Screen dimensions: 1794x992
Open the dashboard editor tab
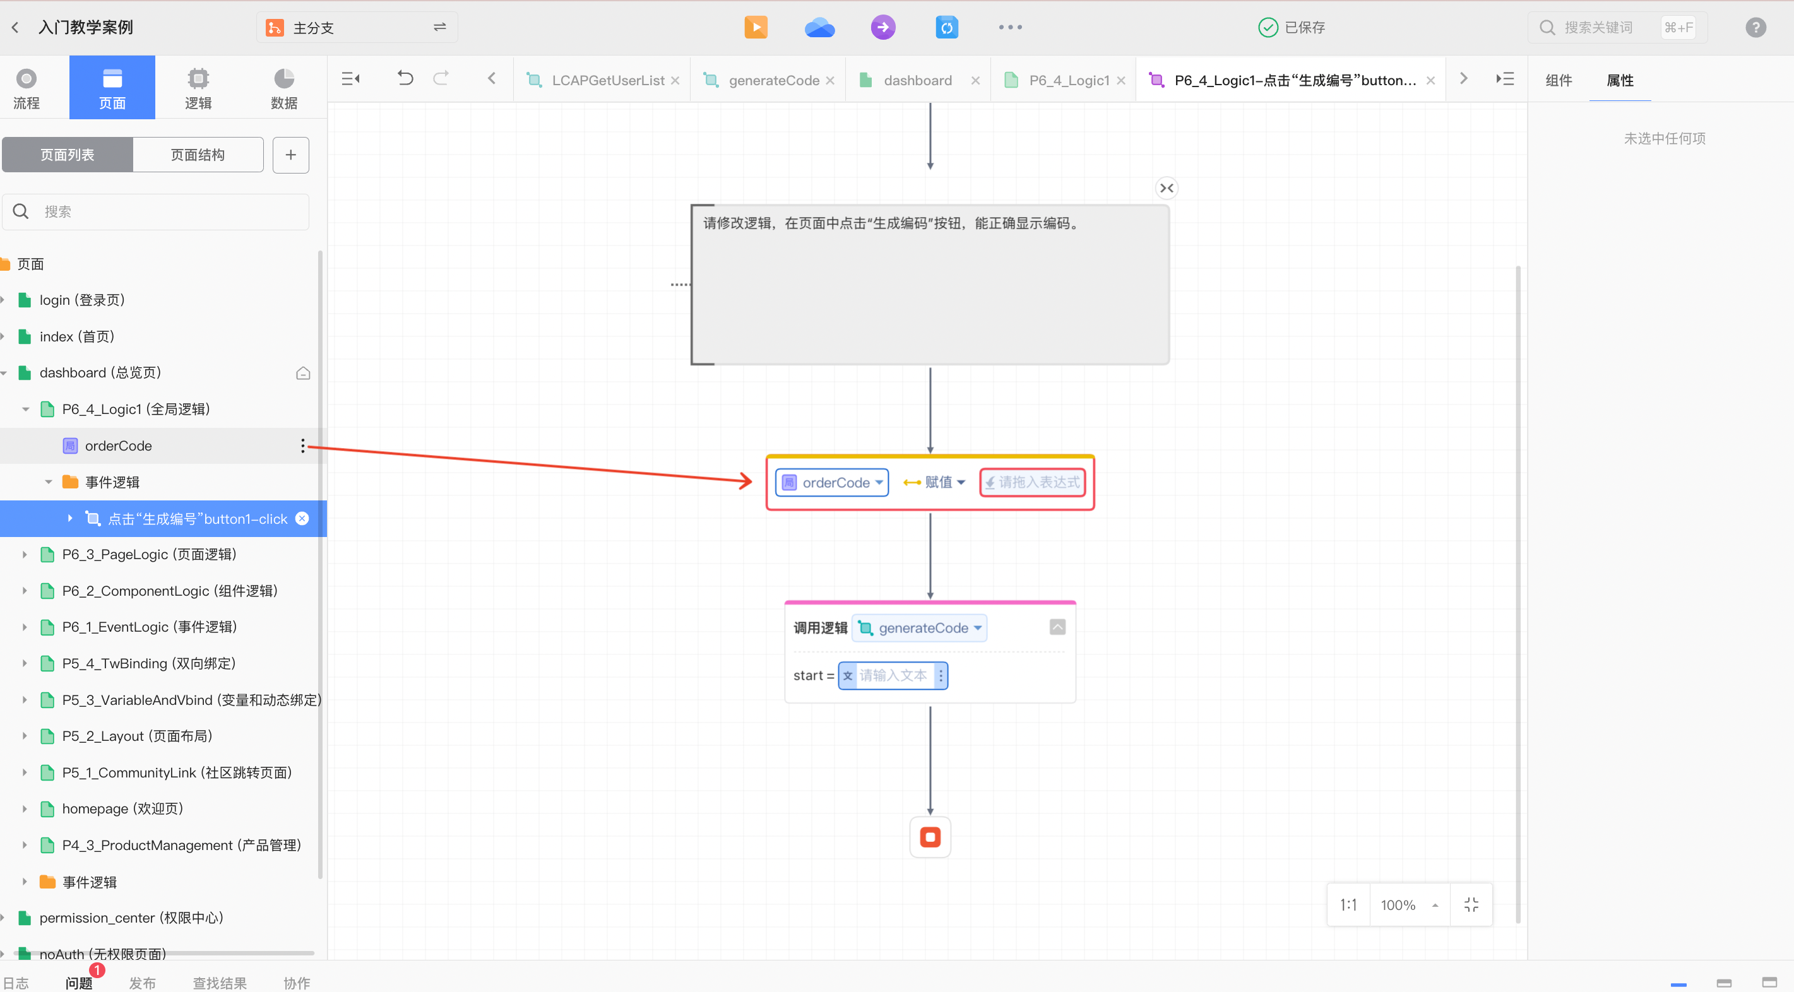tap(917, 80)
